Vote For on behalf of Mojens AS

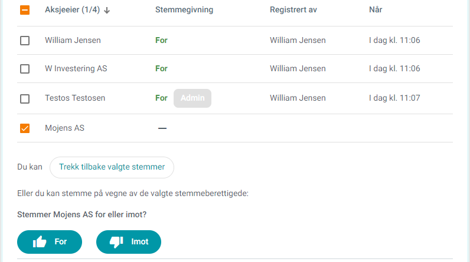point(50,241)
